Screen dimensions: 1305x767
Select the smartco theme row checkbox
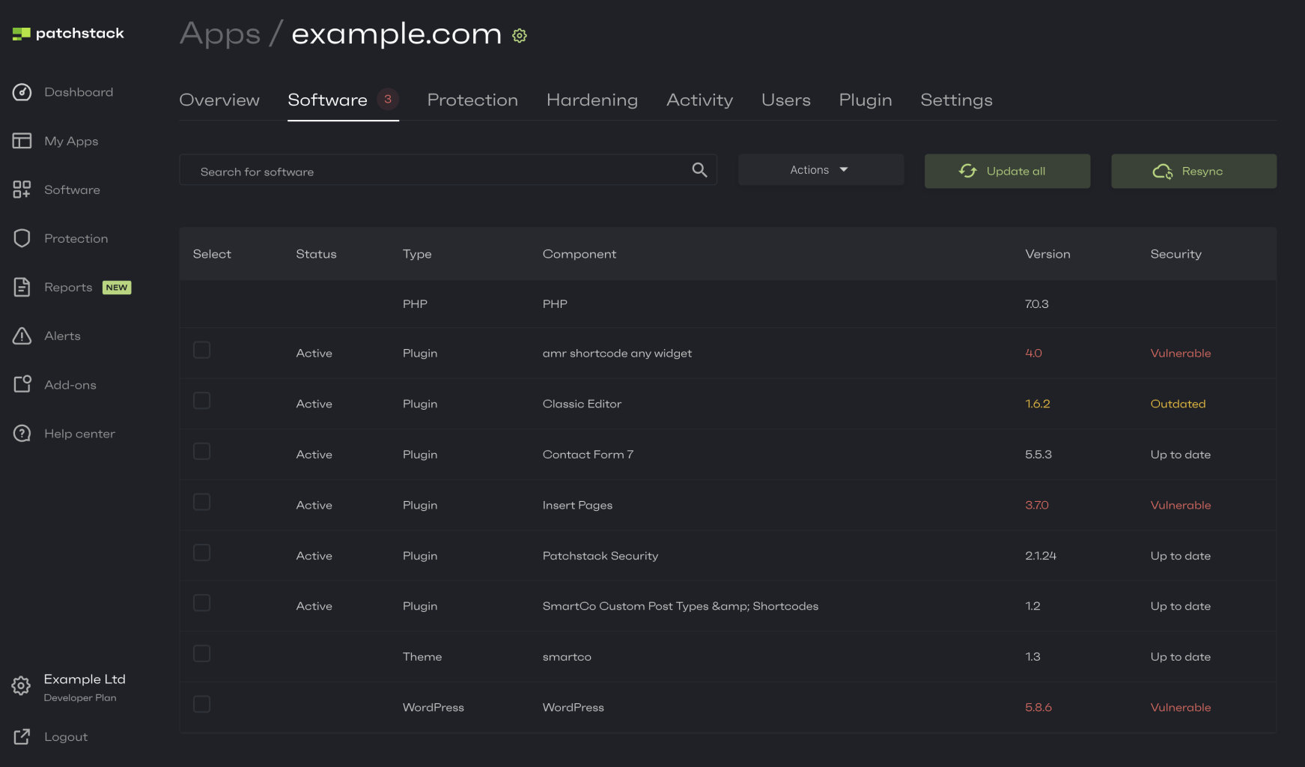click(x=202, y=654)
